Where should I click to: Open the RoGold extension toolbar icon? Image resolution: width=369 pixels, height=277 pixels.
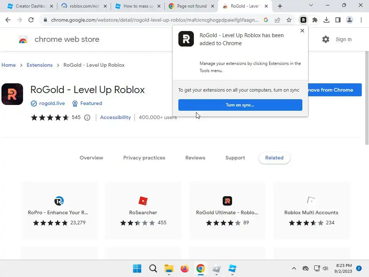click(x=303, y=20)
